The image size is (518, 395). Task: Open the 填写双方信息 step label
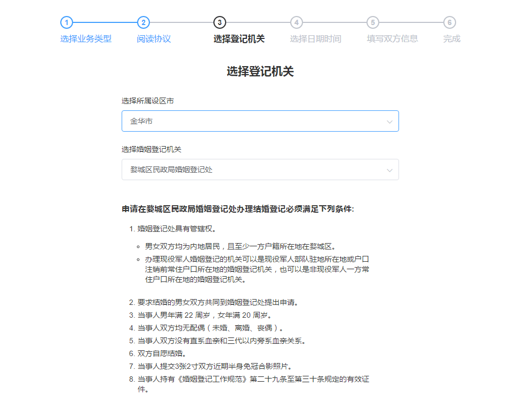(x=393, y=39)
